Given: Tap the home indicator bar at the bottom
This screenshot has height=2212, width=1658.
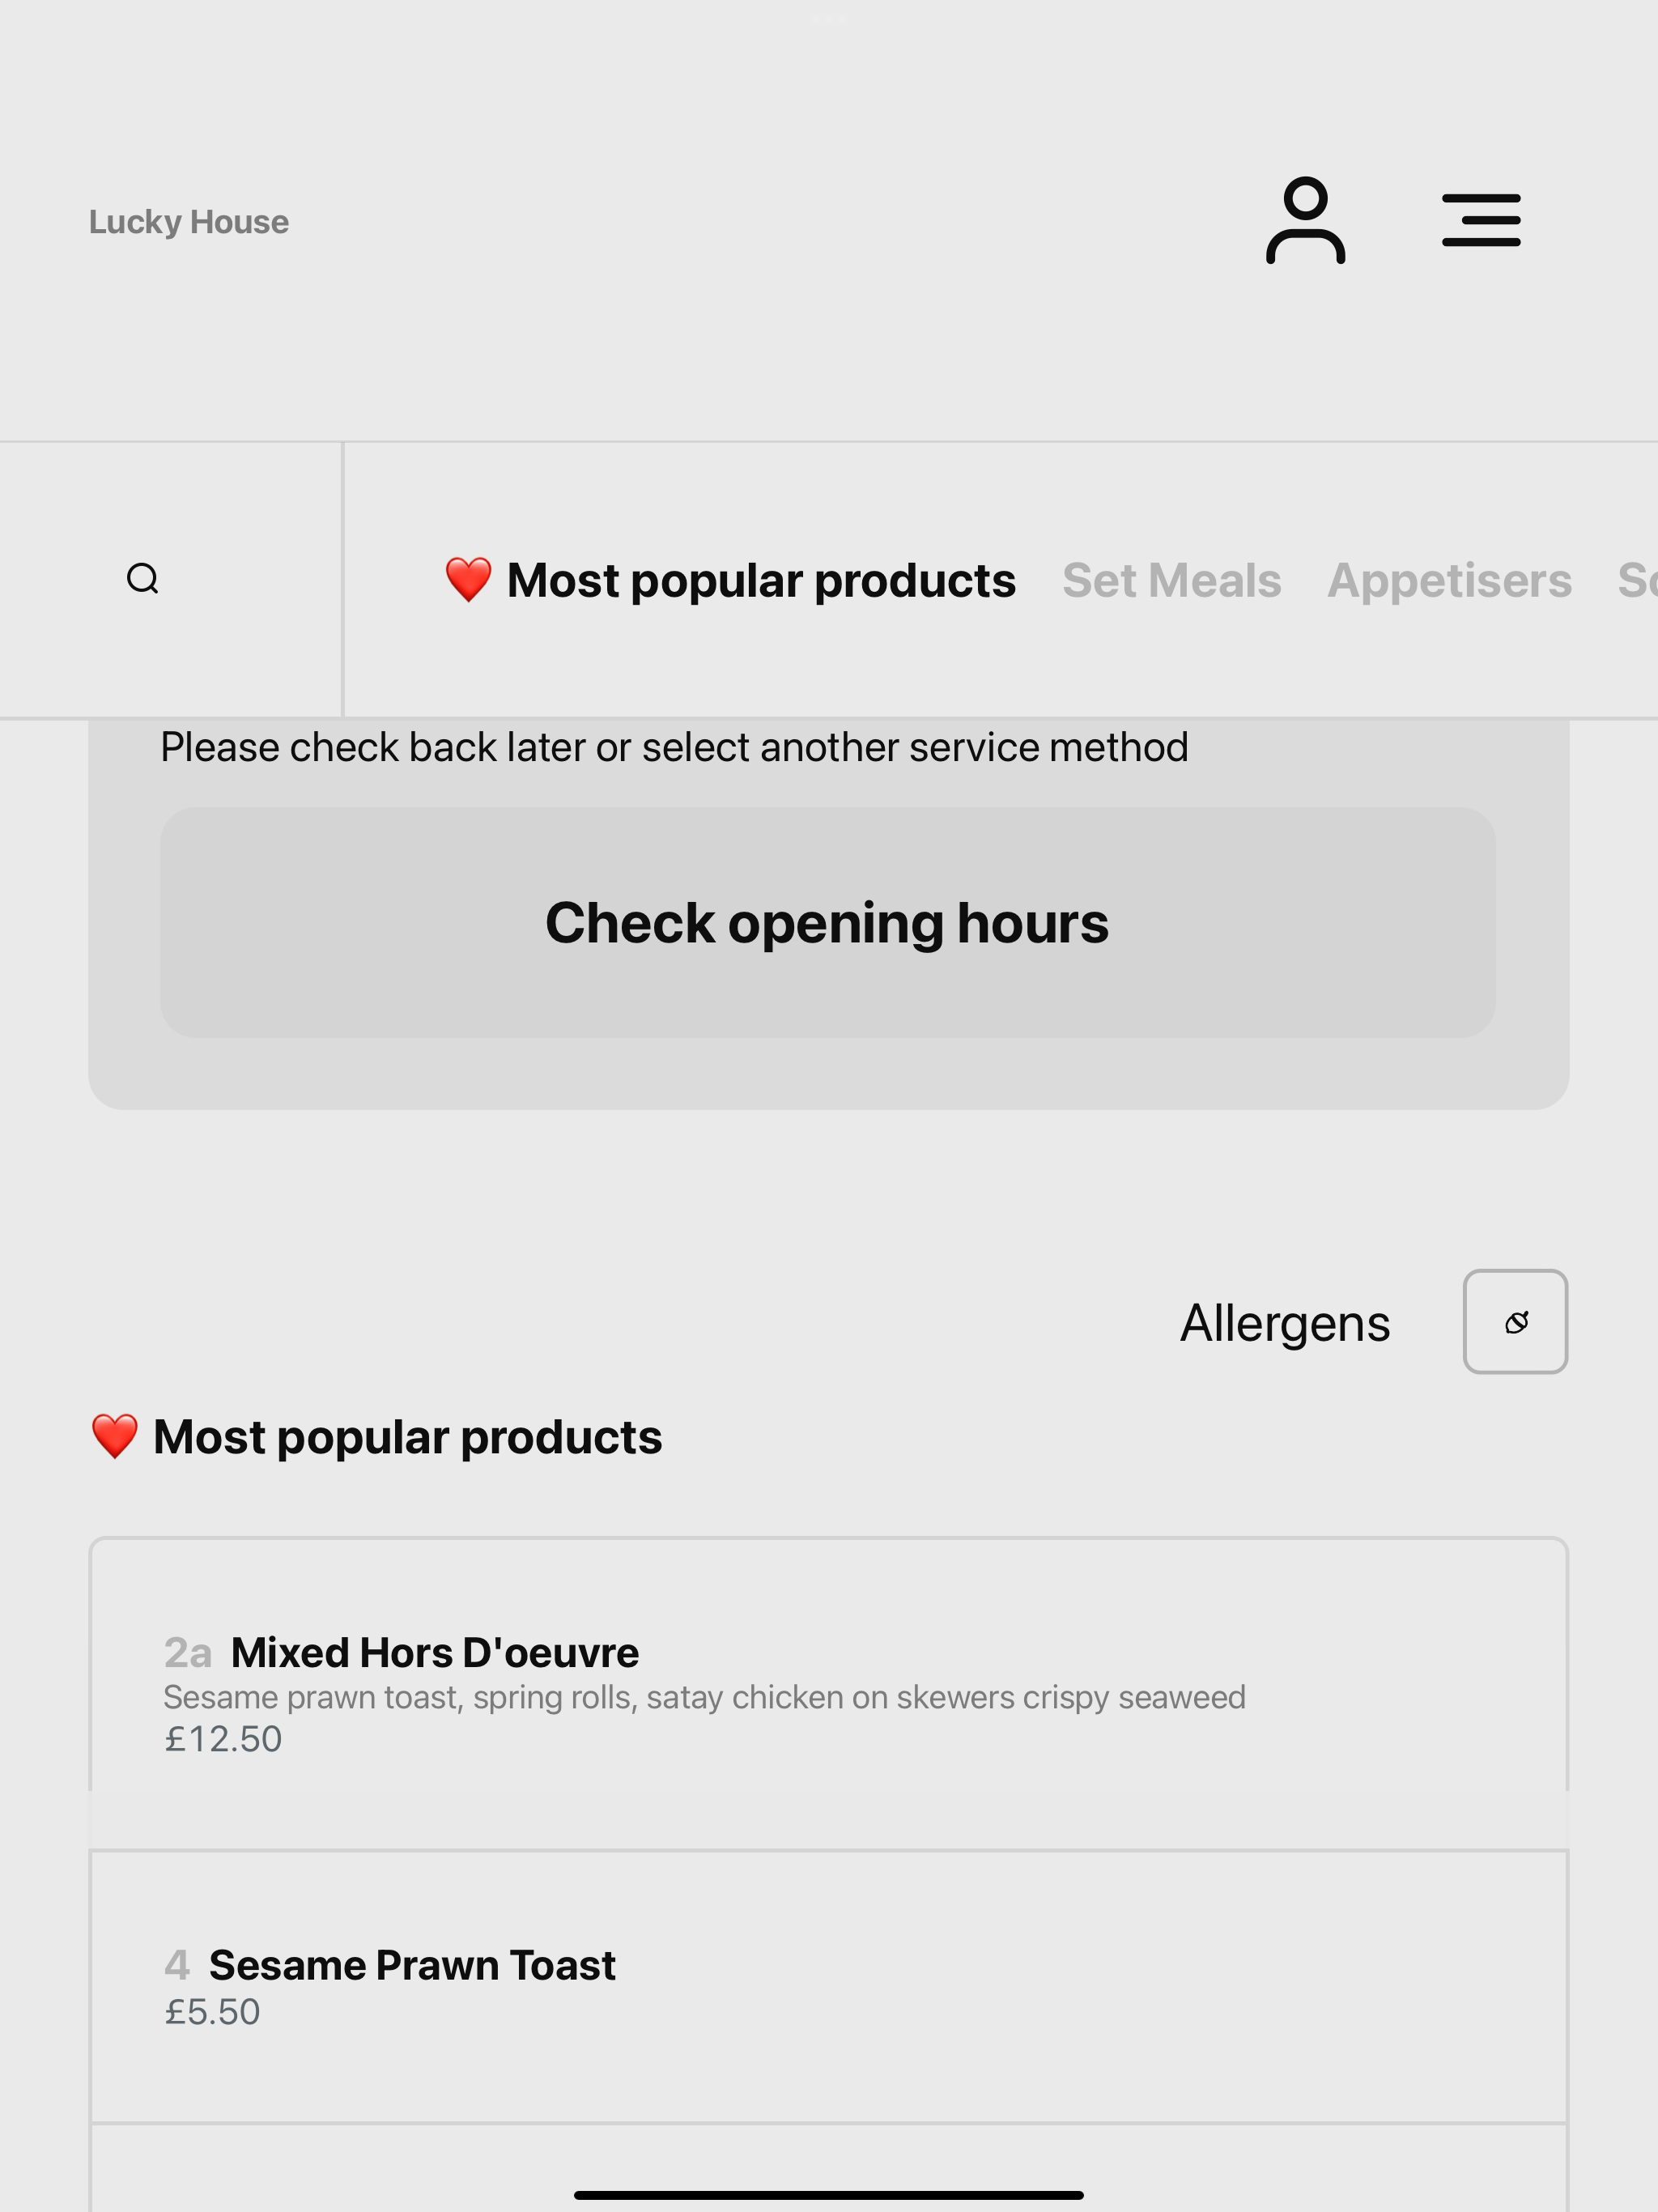Looking at the screenshot, I should [828, 2195].
